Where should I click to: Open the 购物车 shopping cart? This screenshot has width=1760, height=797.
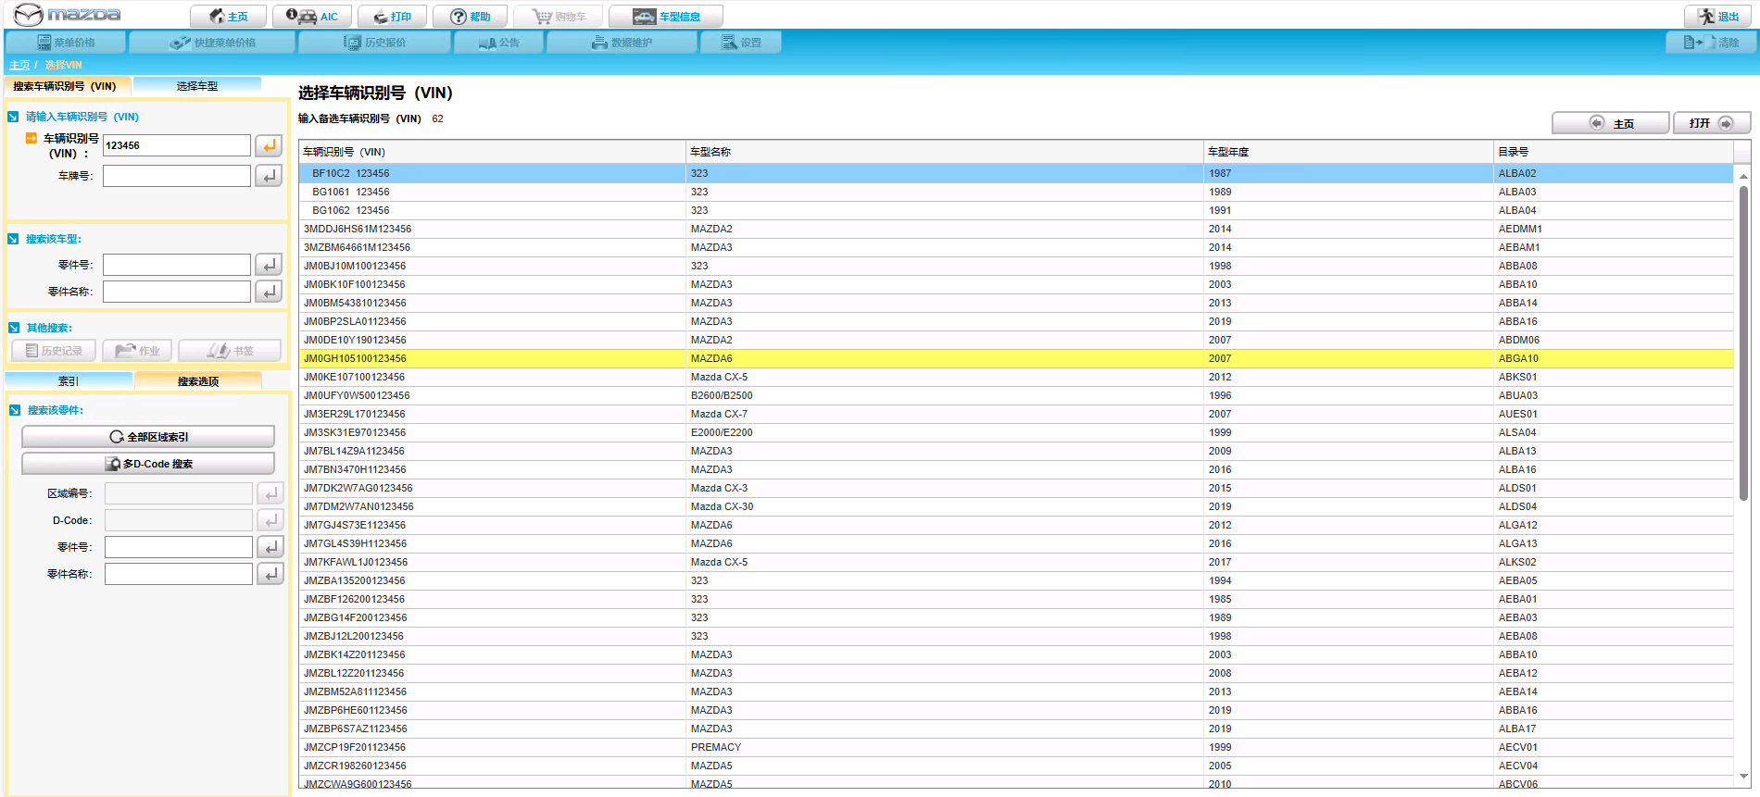click(x=559, y=17)
